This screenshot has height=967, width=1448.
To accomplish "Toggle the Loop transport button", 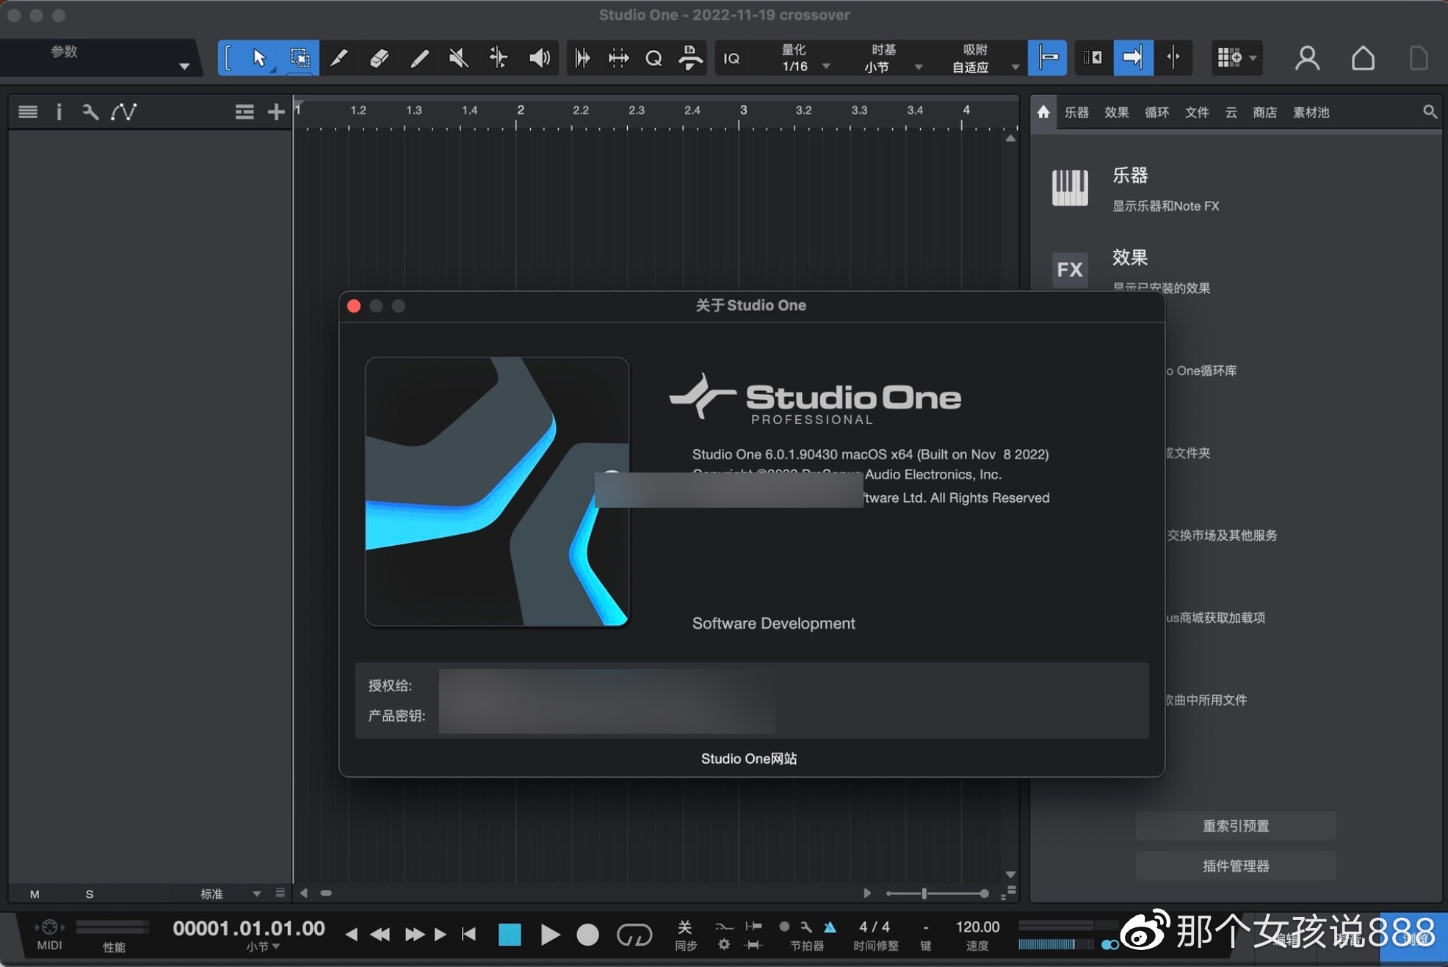I will coord(634,935).
